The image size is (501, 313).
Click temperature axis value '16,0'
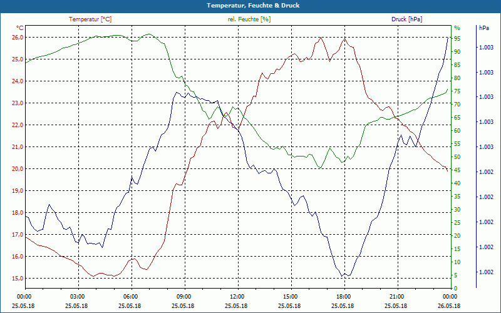[18, 257]
